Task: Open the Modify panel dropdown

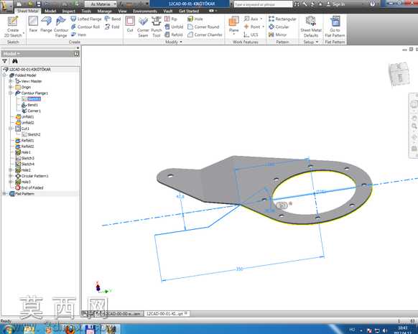Action: coord(174,42)
